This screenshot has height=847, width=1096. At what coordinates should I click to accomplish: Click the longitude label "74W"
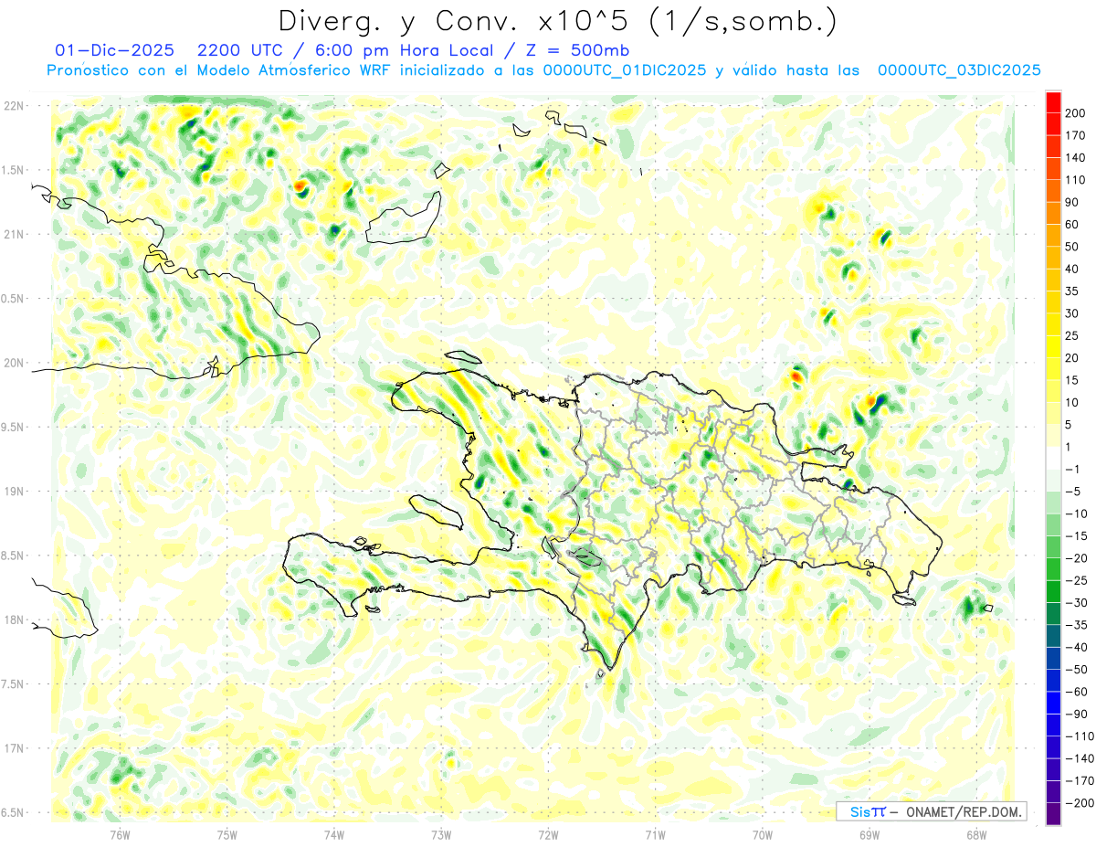[x=334, y=833]
